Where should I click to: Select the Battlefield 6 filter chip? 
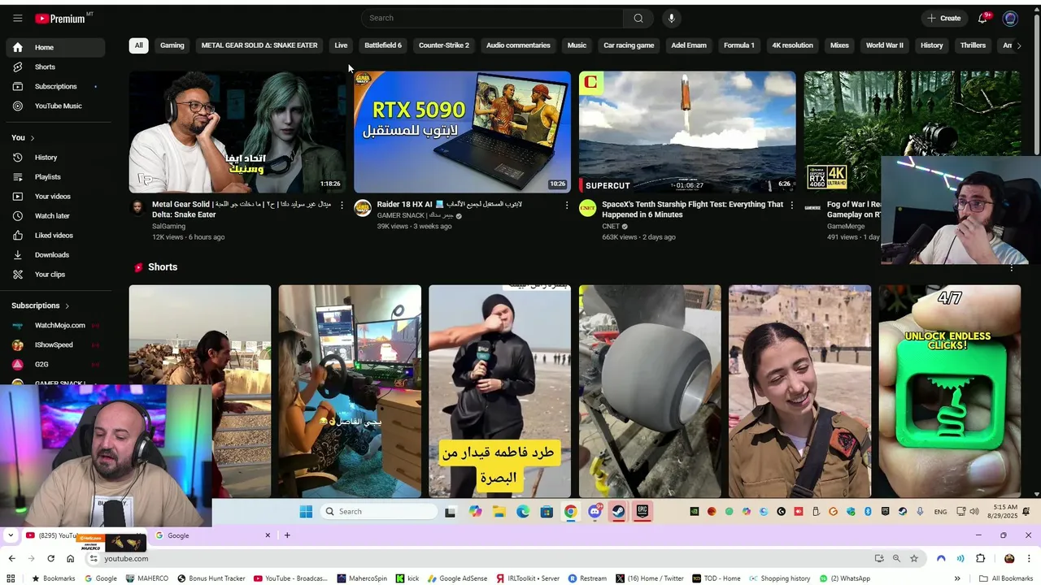pyautogui.click(x=383, y=45)
